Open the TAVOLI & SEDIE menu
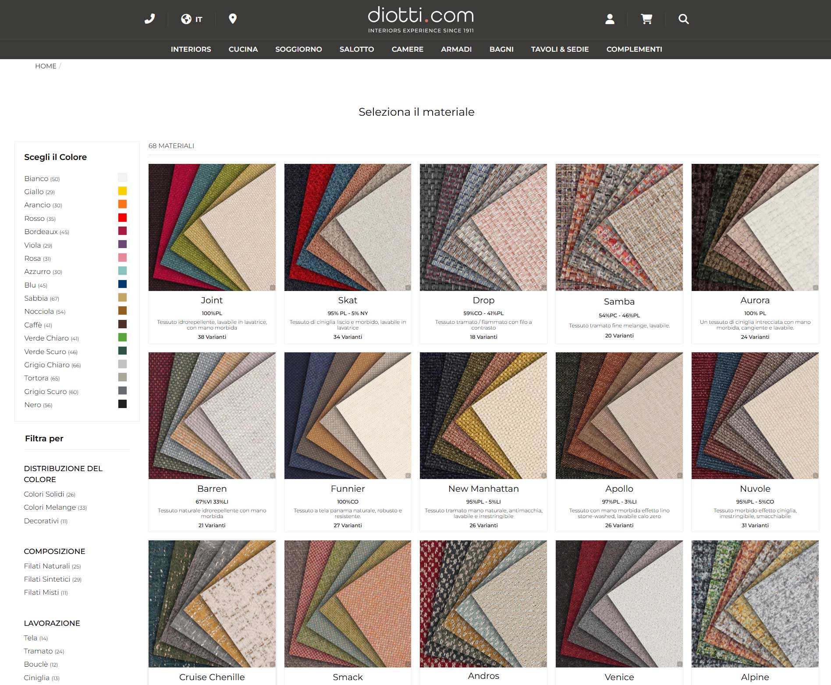Image resolution: width=831 pixels, height=685 pixels. 560,49
